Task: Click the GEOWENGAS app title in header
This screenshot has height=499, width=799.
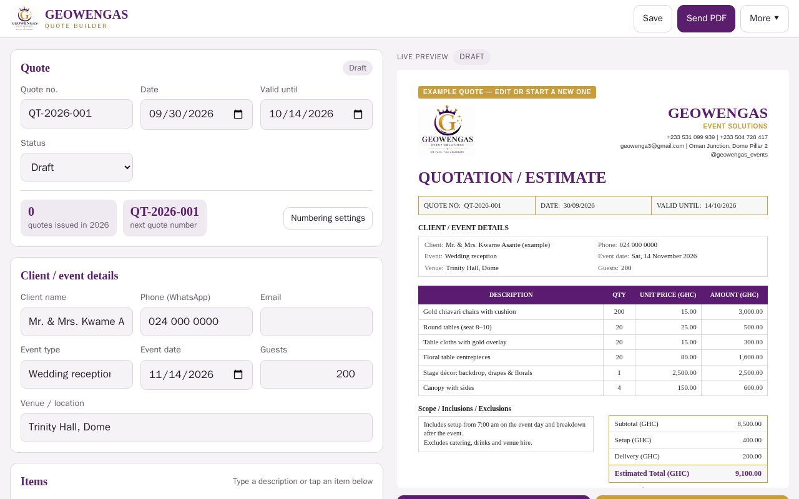Action: [86, 14]
